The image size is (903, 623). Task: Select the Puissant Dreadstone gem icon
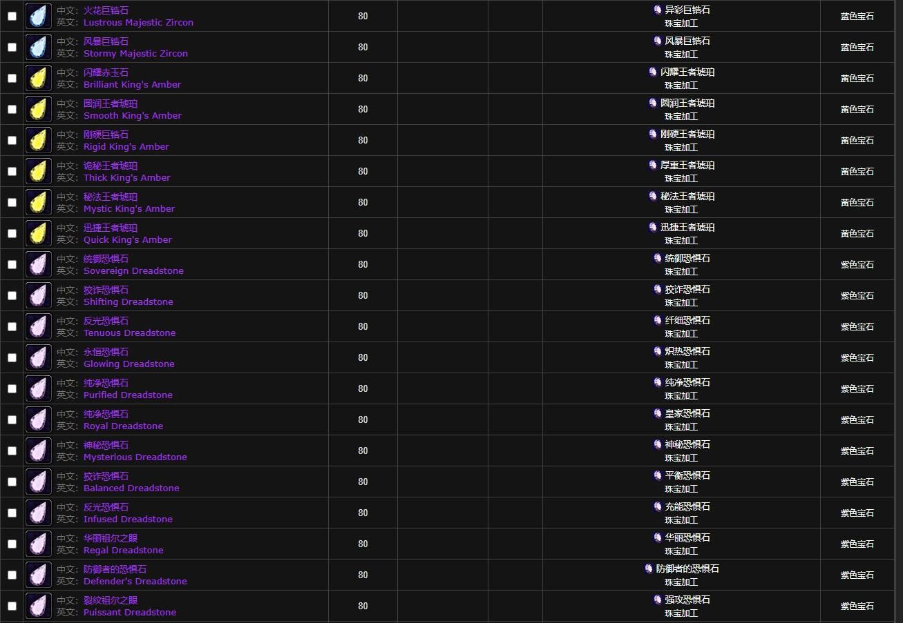pos(39,606)
